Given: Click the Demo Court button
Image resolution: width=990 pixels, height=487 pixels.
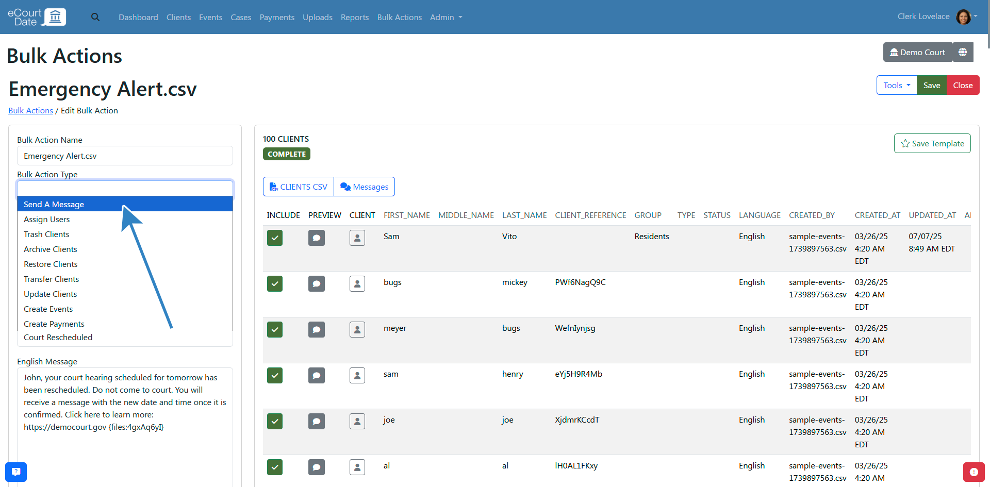Looking at the screenshot, I should coord(918,52).
